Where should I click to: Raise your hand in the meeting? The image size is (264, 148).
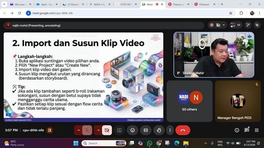[159, 130]
